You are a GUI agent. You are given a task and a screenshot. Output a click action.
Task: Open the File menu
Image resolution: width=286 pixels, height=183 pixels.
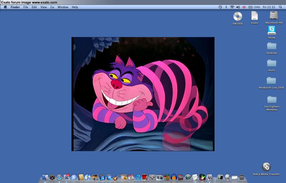[x=26, y=7]
